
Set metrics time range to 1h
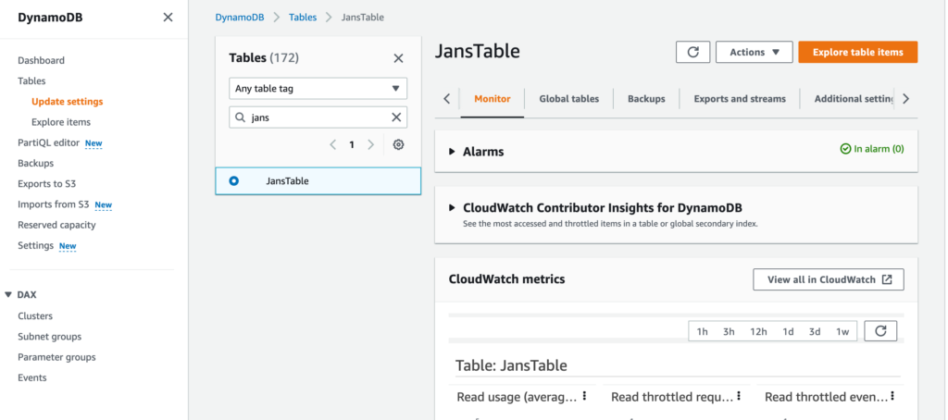tap(702, 331)
